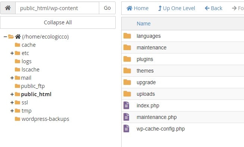Click the plugins folder icon
The width and height of the screenshot is (244, 147).
(127, 59)
